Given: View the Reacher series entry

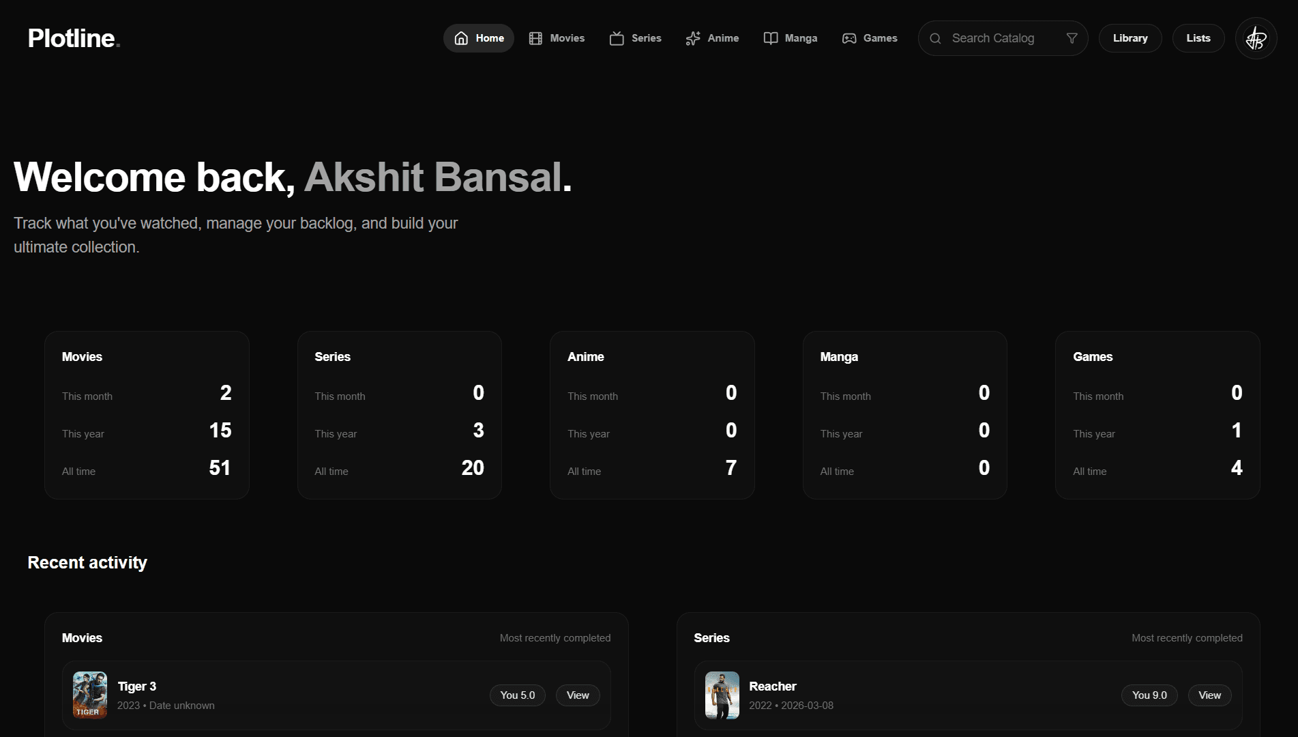Looking at the screenshot, I should pyautogui.click(x=1209, y=695).
